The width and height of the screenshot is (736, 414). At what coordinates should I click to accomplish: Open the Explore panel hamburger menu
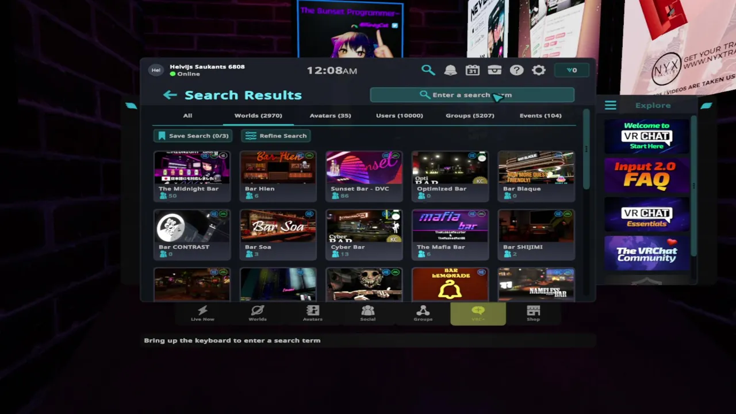(x=610, y=105)
